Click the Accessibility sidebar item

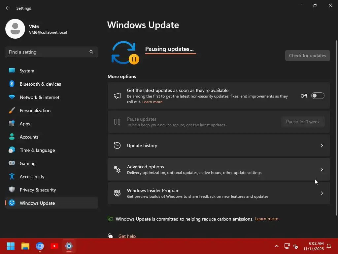point(51,177)
